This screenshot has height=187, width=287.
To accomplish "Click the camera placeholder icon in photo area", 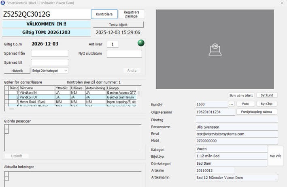I will 215,49.
